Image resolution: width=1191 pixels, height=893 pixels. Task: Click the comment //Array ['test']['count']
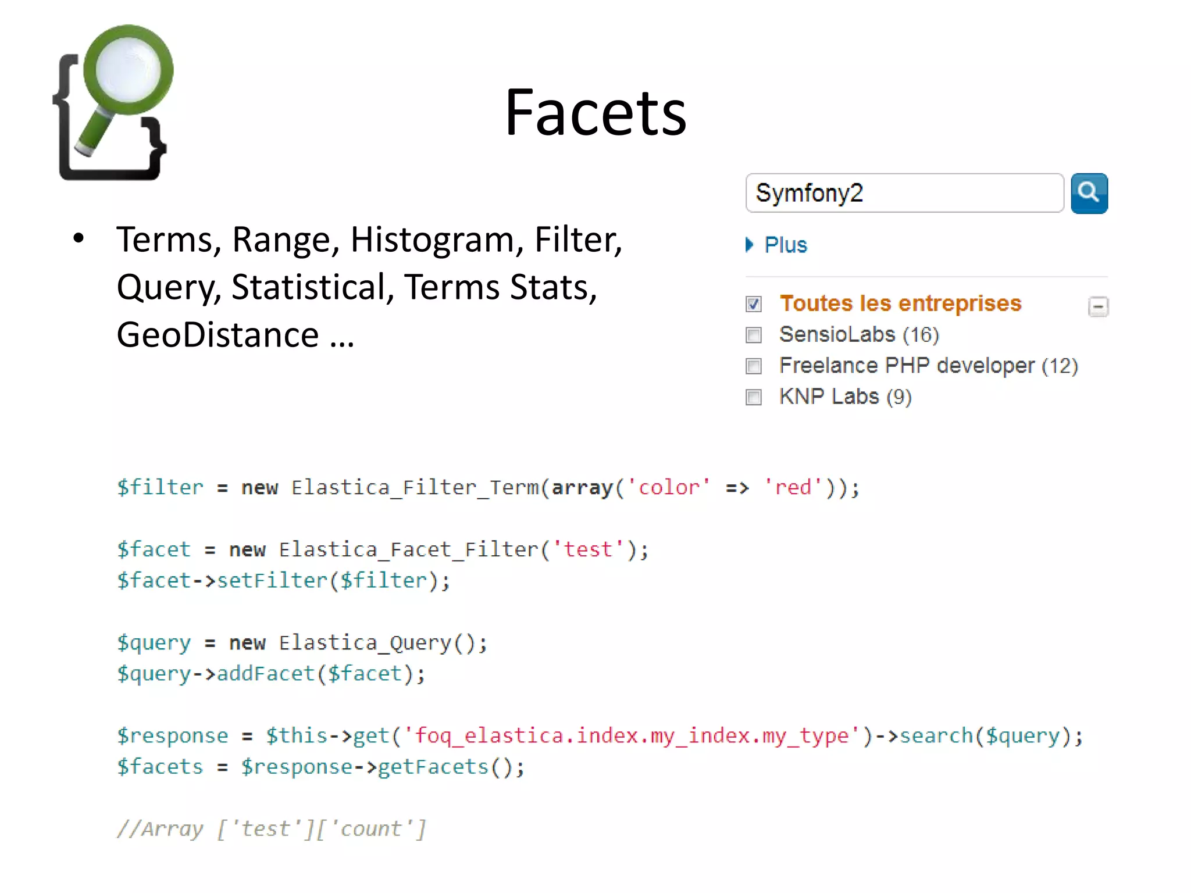[x=271, y=828]
